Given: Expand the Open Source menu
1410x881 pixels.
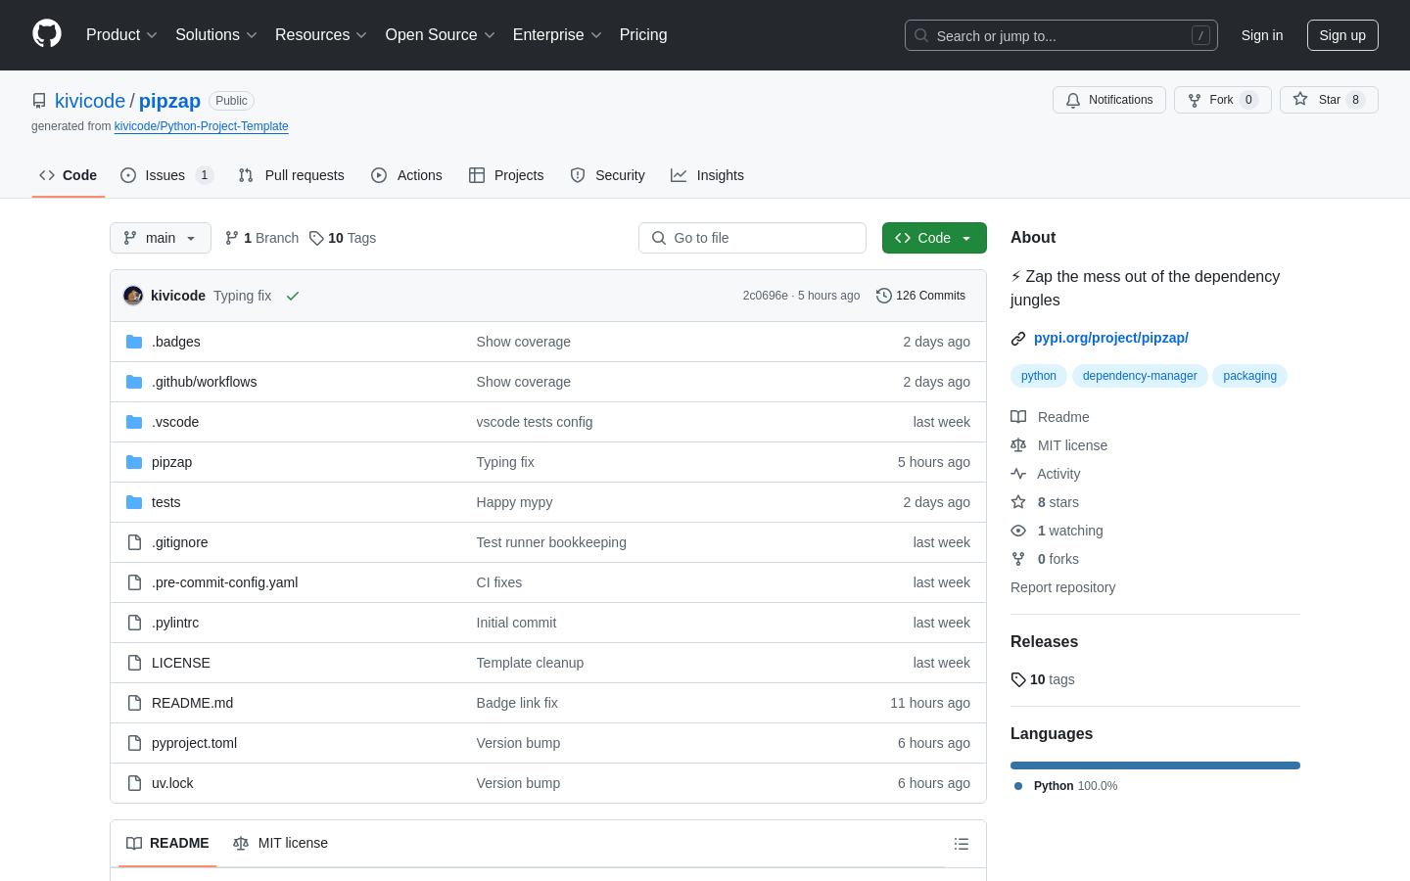Looking at the screenshot, I should (441, 35).
